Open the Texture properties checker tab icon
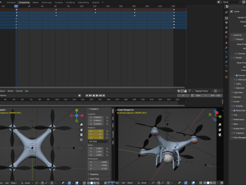Image resolution: width=246 pixels, height=185 pixels. coord(227,77)
